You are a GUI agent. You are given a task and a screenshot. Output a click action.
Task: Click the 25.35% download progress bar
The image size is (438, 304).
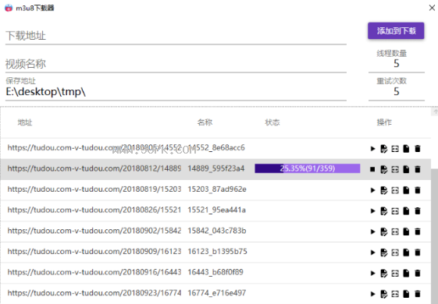(x=308, y=168)
